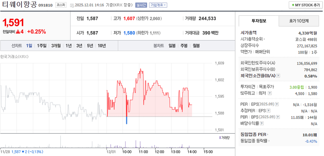Click the blue low-price marker on chart
Image resolution: width=324 pixels, height=156 pixels.
(127, 120)
